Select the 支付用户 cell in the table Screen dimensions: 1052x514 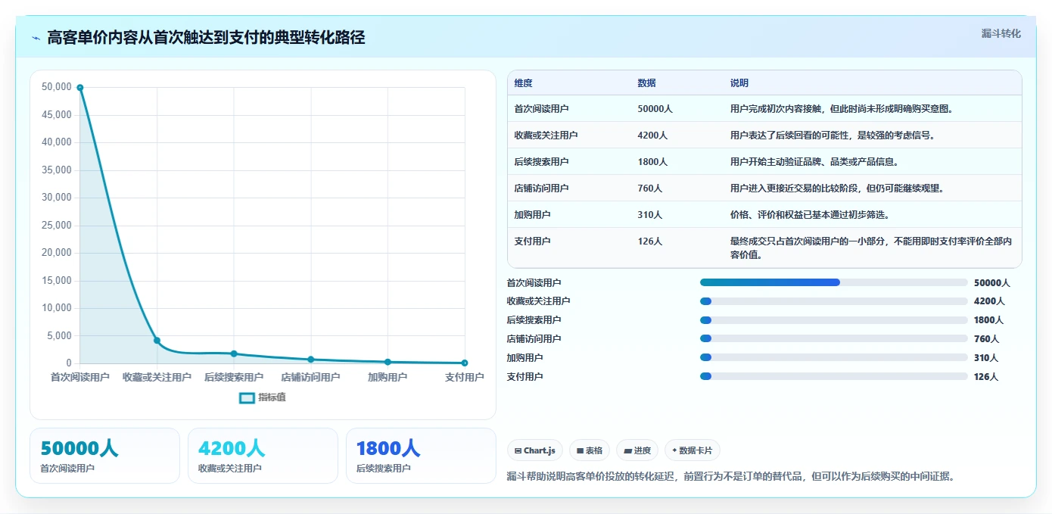[x=532, y=241]
